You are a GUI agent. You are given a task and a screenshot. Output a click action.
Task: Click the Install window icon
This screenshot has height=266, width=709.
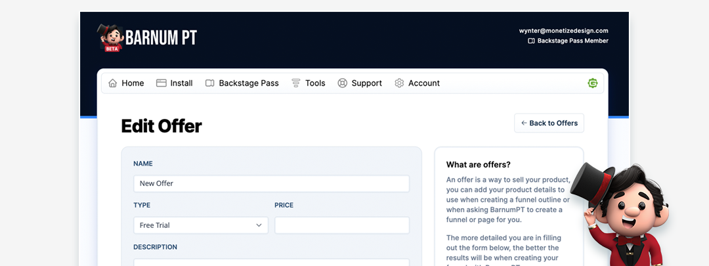pyautogui.click(x=161, y=83)
